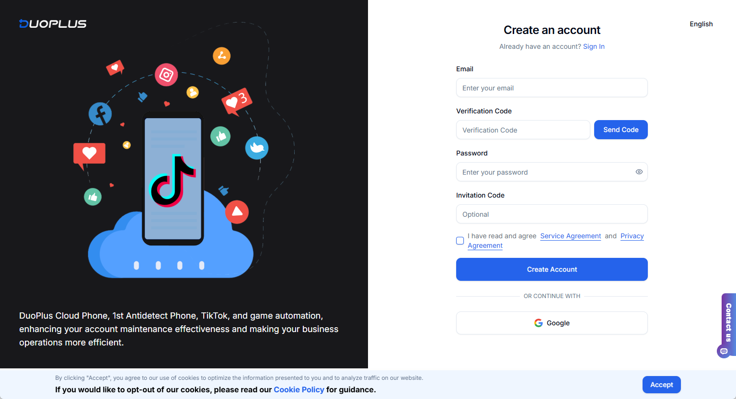Click the chat bubble icon under Contact us
The image size is (736, 399).
click(724, 351)
